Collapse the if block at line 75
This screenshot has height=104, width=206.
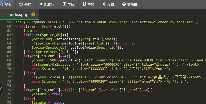click(x=13, y=90)
